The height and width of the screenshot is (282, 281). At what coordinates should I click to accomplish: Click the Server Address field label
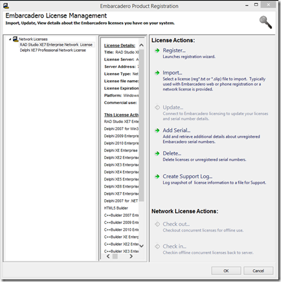click(120, 67)
